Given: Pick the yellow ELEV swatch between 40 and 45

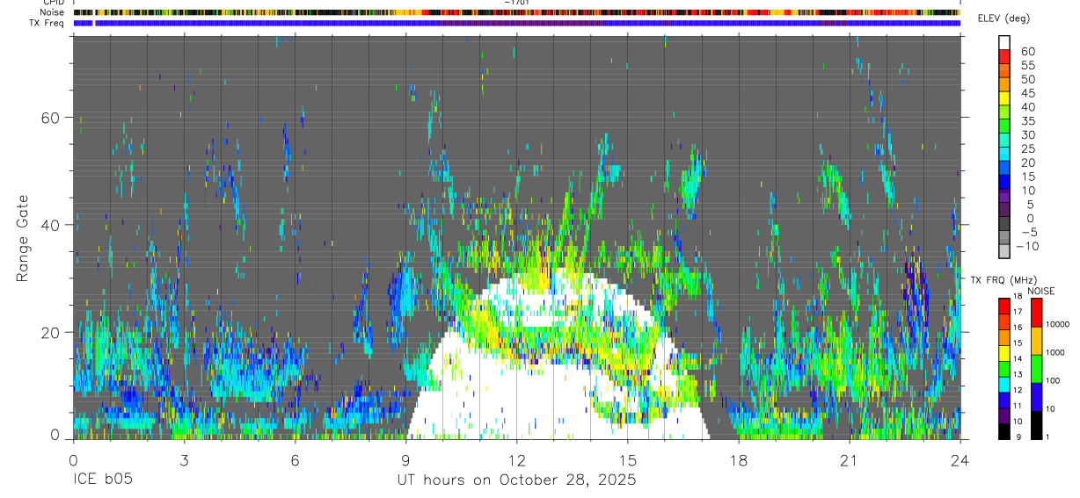Looking at the screenshot, I should click(x=1004, y=99).
